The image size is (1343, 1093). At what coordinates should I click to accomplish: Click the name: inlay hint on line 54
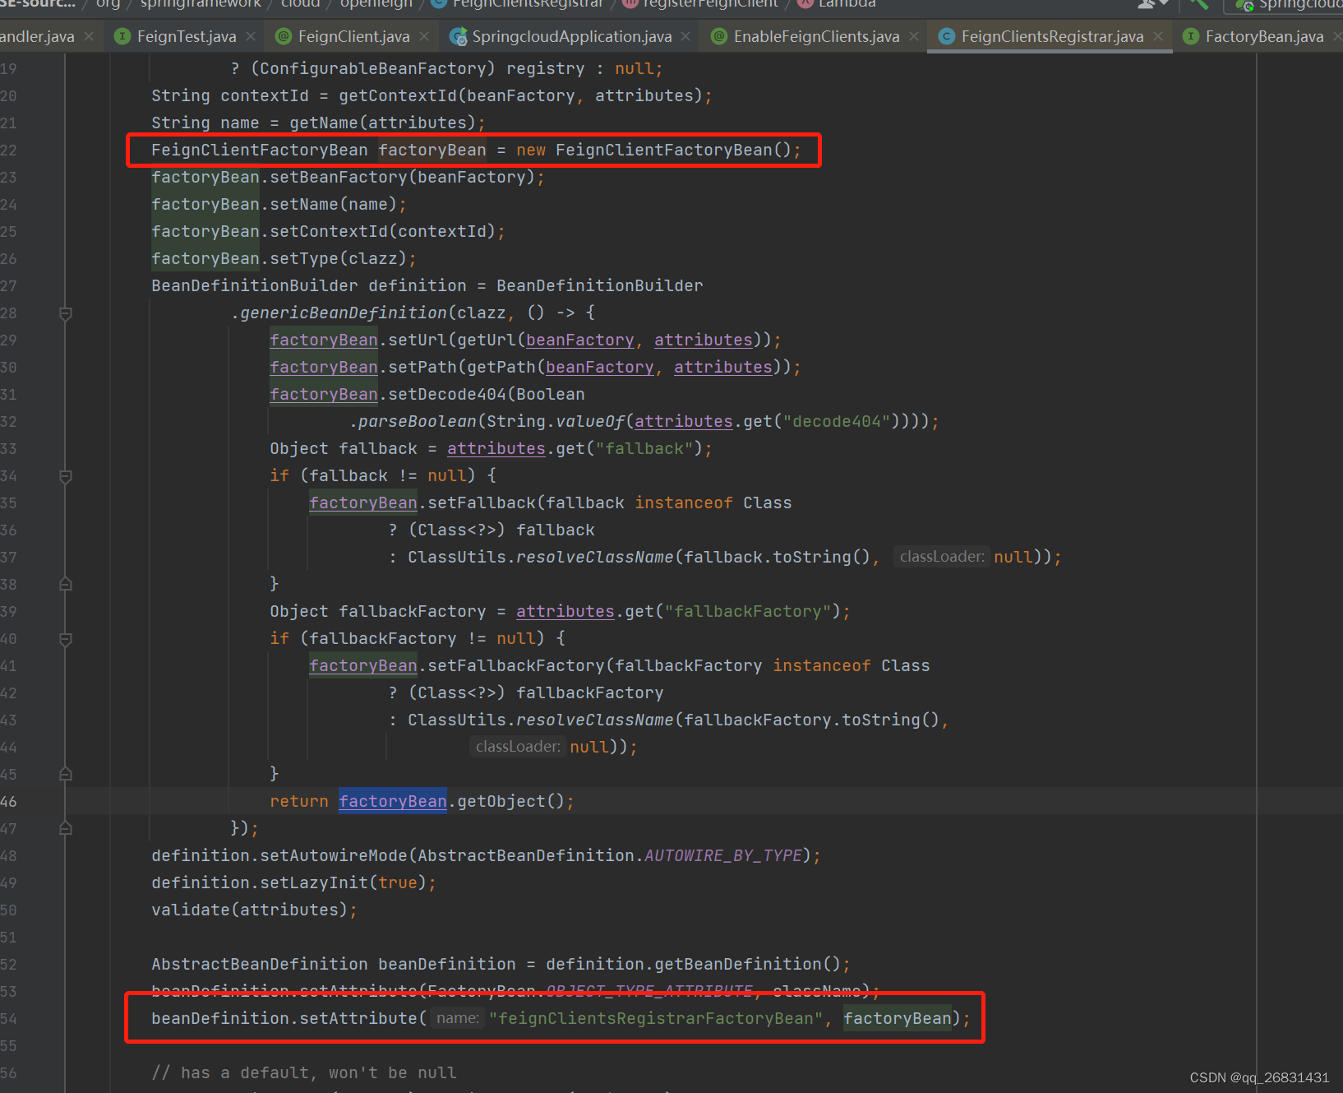(x=458, y=1019)
